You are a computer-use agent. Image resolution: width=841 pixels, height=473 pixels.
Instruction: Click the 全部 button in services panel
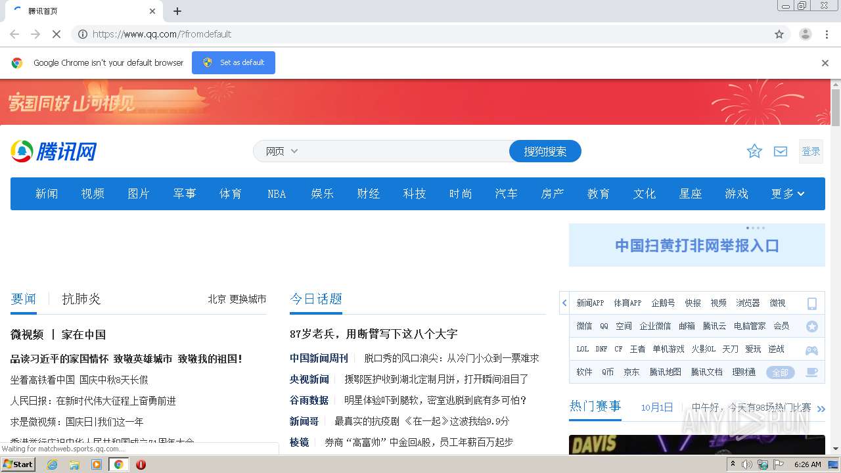pyautogui.click(x=780, y=372)
